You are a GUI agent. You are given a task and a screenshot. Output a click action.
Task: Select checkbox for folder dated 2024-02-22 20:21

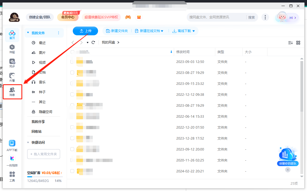pos(72,171)
